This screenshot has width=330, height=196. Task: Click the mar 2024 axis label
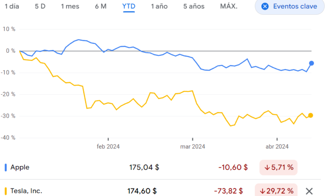pyautogui.click(x=193, y=146)
